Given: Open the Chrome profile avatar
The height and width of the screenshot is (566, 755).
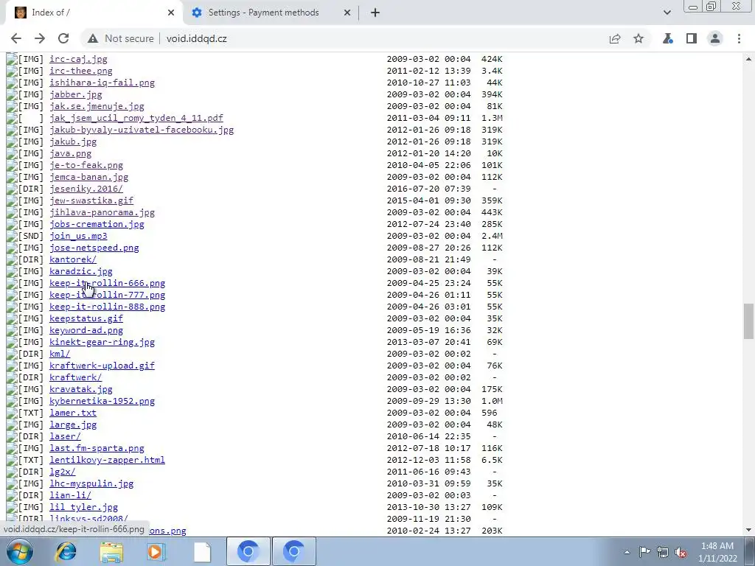Looking at the screenshot, I should point(715,38).
